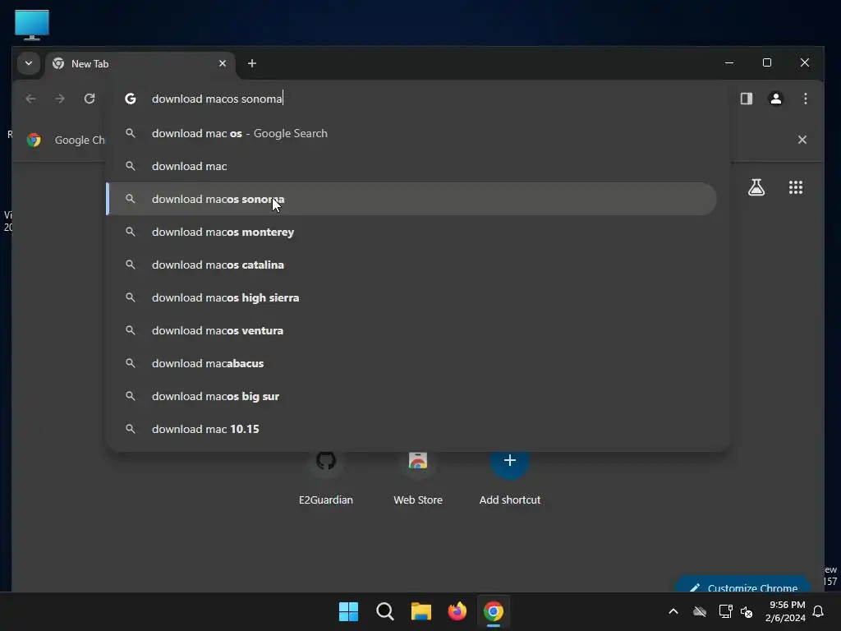Open the Windows Start menu
This screenshot has height=631, width=841.
(348, 611)
